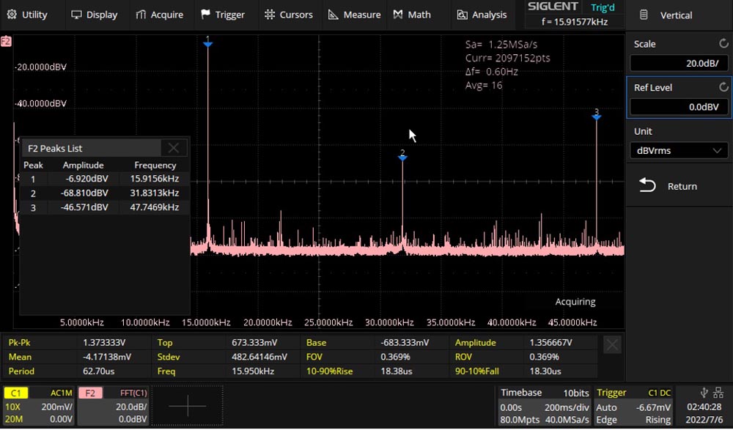The height and width of the screenshot is (430, 733).
Task: Click the USB connection status icon
Action: tap(704, 393)
